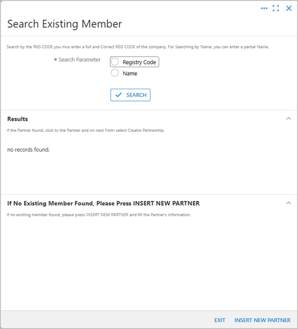This screenshot has height=329, width=298.
Task: Choose the Registry Code option label
Action: (139, 62)
